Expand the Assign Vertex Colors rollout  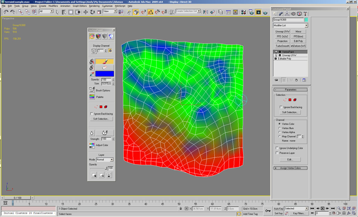[290, 168]
